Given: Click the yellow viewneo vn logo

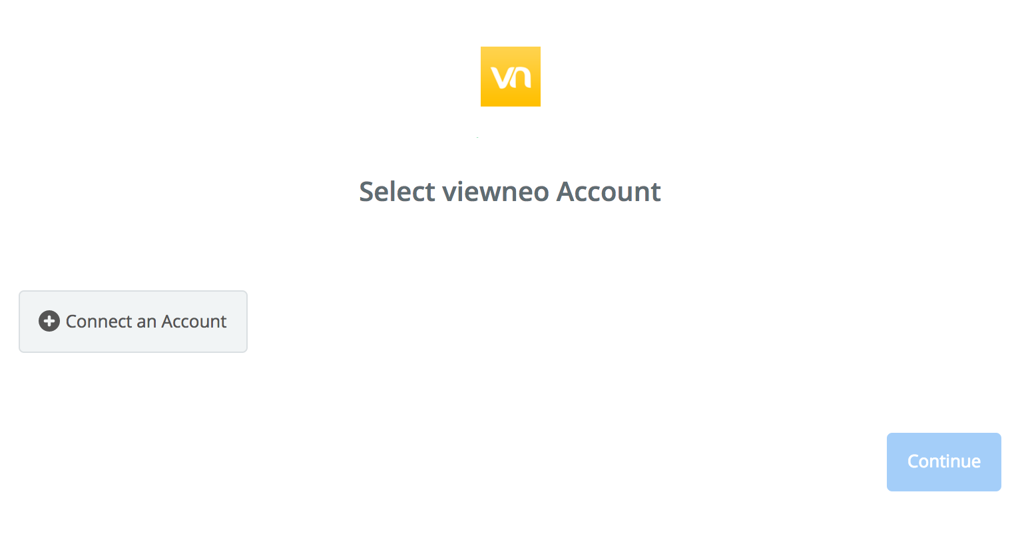Looking at the screenshot, I should (511, 77).
